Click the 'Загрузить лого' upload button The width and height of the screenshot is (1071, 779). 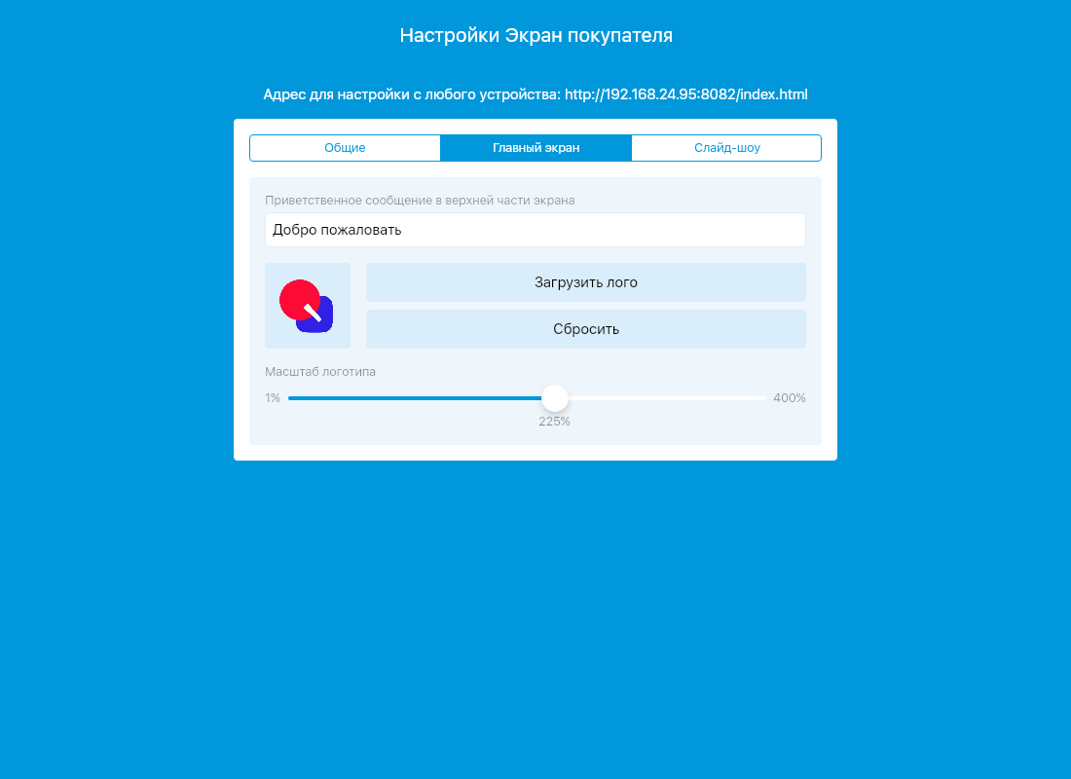pyautogui.click(x=585, y=281)
